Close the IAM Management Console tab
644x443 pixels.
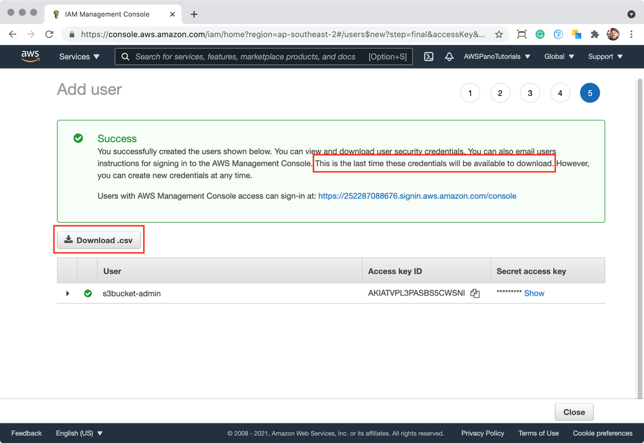point(173,14)
